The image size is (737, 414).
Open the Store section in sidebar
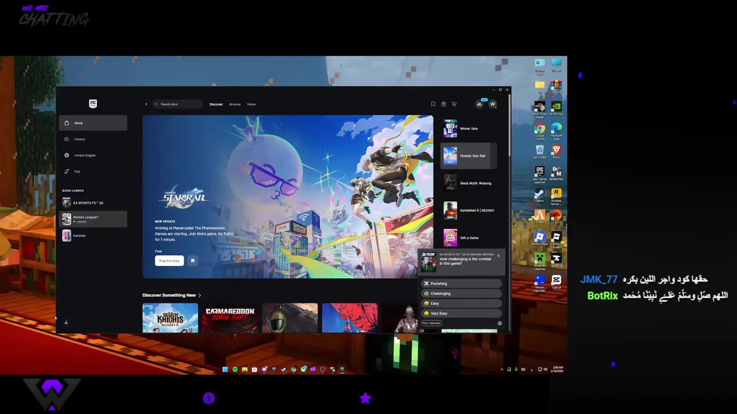[x=93, y=122]
